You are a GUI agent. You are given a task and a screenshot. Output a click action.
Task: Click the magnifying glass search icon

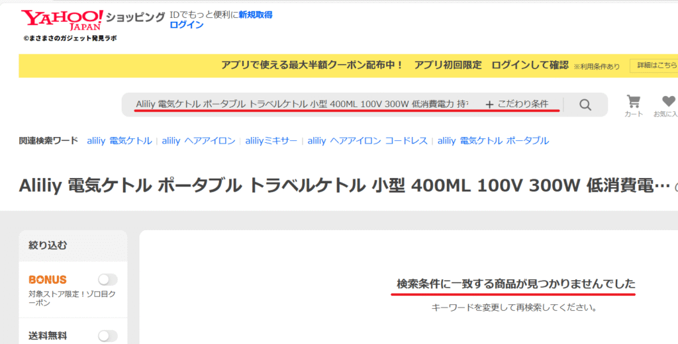[x=585, y=105]
